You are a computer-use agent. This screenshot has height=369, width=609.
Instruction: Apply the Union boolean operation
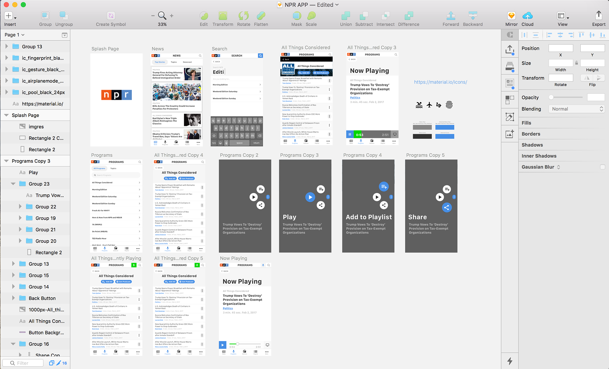click(346, 16)
